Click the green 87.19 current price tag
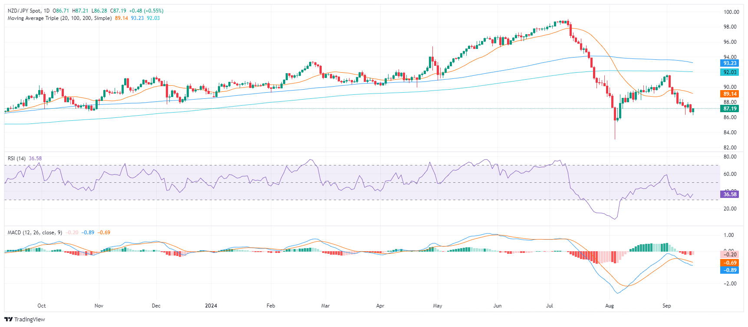748x327 pixels. point(730,109)
